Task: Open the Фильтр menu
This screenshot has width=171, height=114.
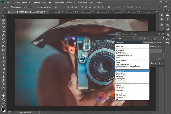Action: click(x=69, y=2)
